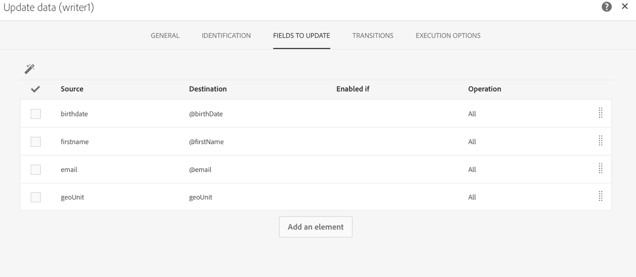Viewport: 636px width, 277px height.
Task: Edit the @firstName destination cell
Action: pyautogui.click(x=206, y=142)
